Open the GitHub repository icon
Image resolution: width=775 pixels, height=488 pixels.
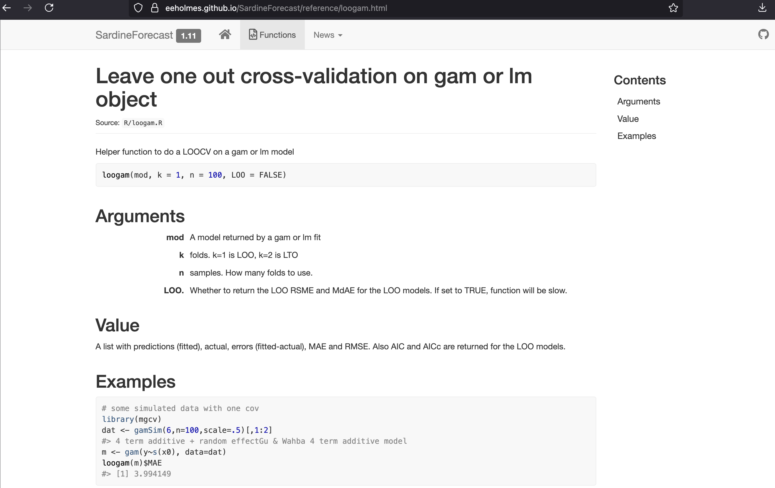tap(763, 35)
